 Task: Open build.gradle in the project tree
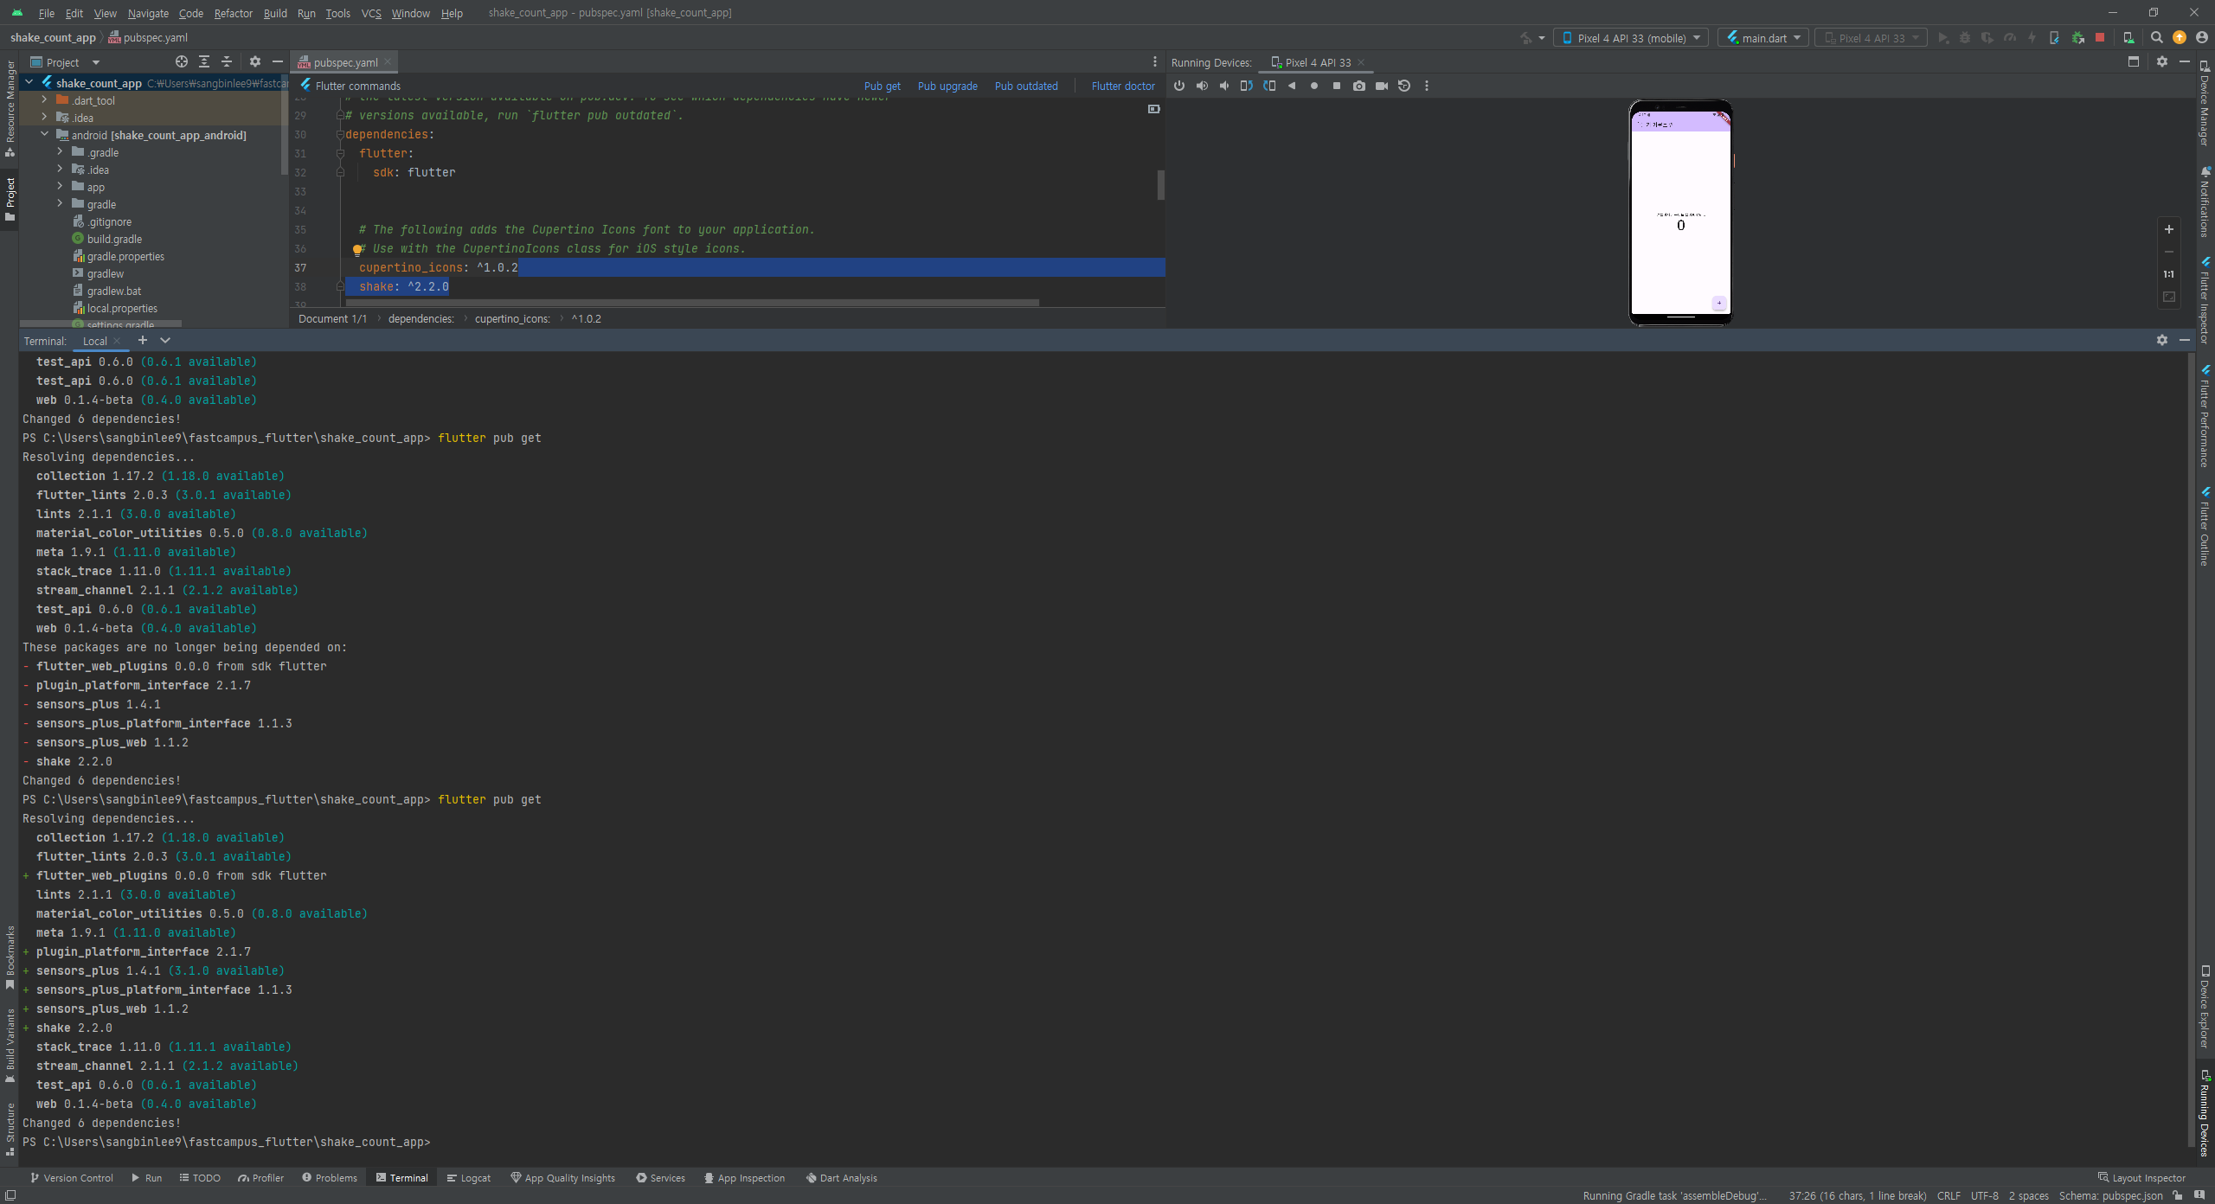[x=114, y=239]
